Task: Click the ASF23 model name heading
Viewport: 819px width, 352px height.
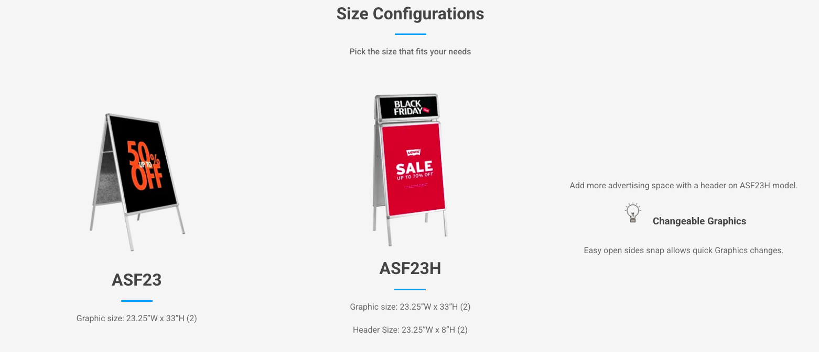Action: coord(136,280)
